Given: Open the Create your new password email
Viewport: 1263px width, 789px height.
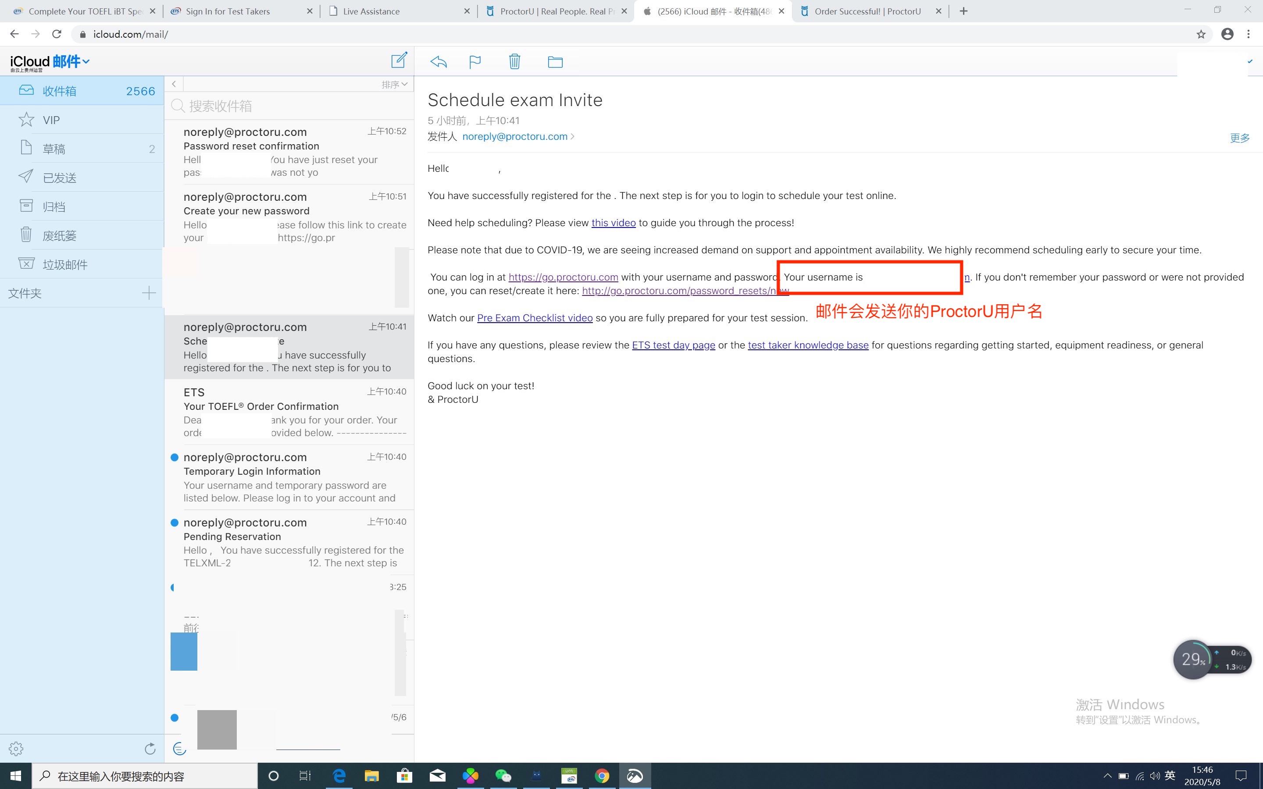Looking at the screenshot, I should coord(289,217).
